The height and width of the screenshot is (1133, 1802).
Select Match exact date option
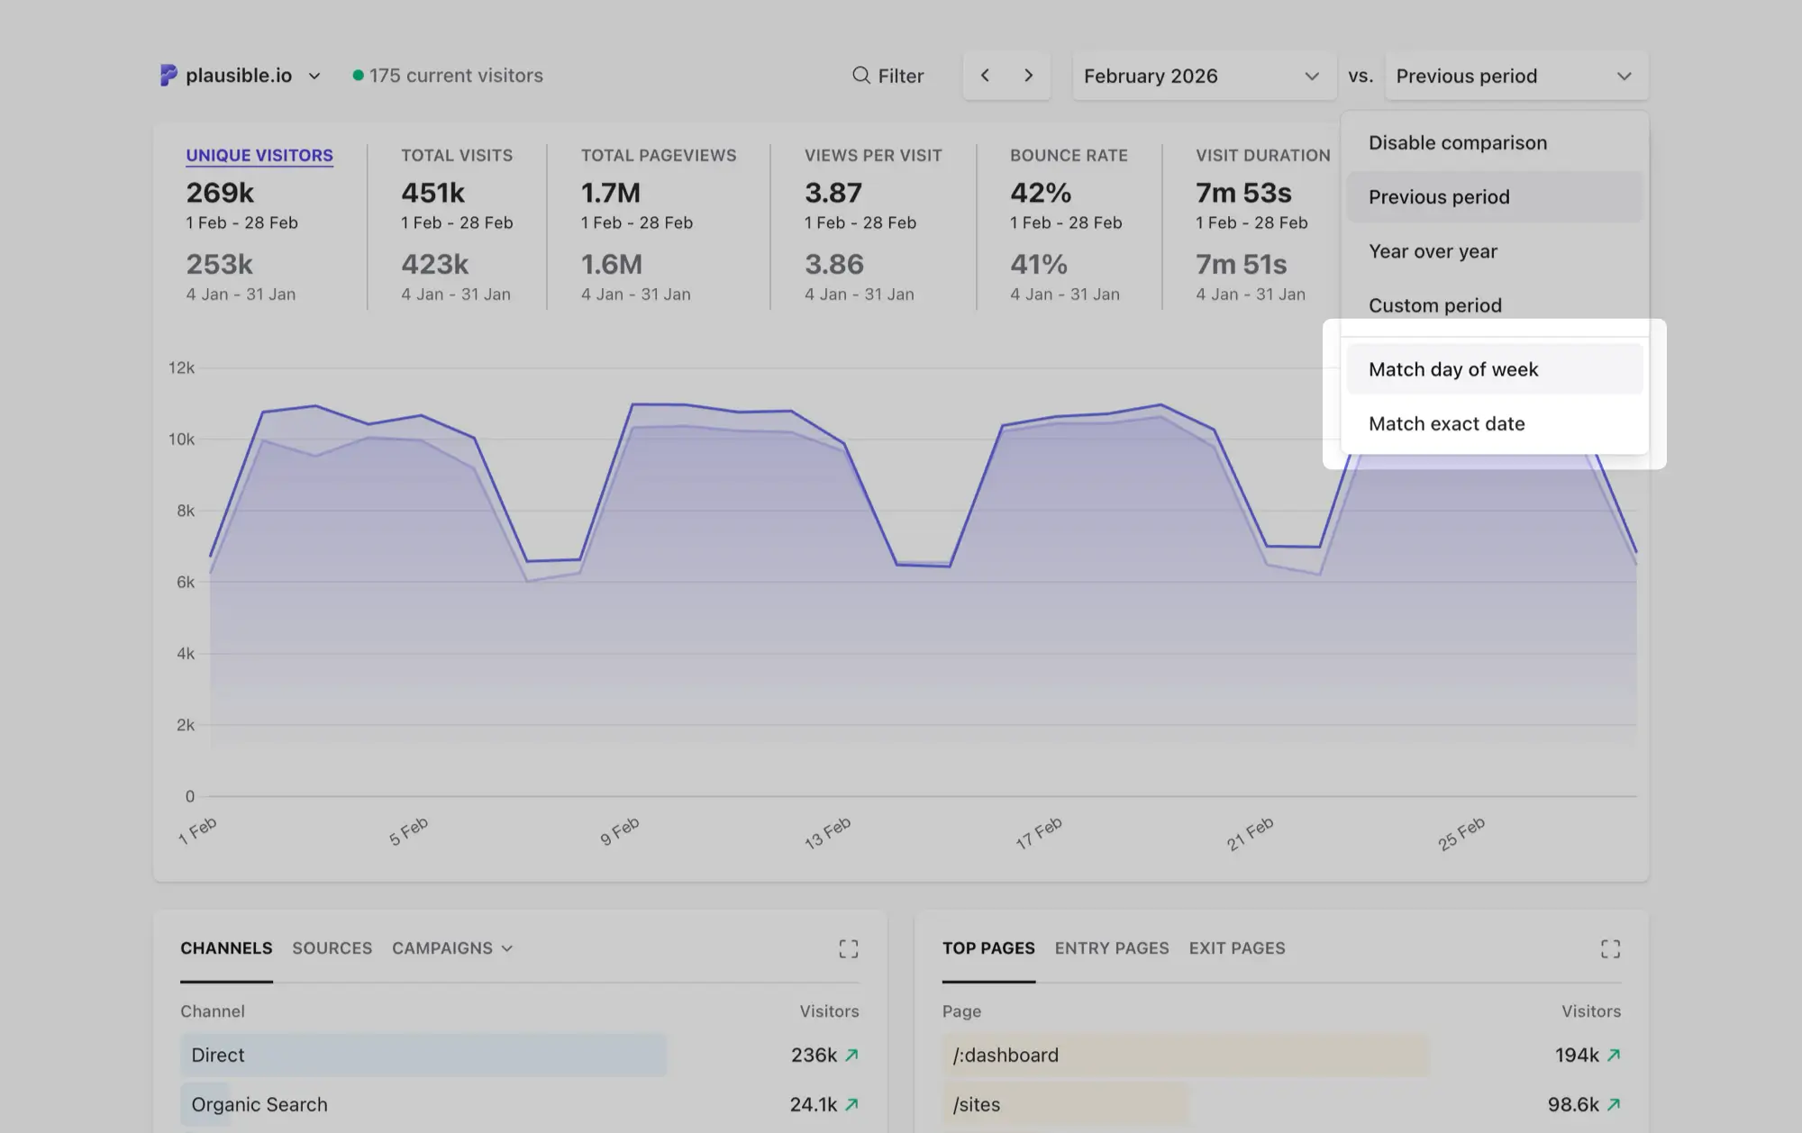click(1446, 423)
